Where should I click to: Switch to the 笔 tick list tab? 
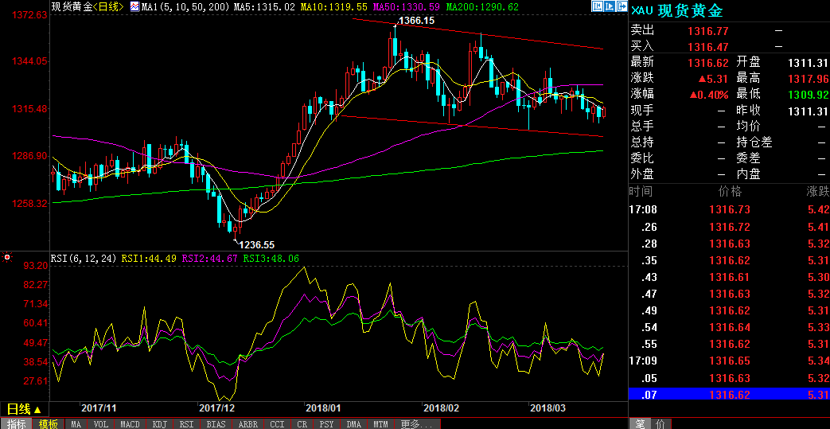(x=640, y=423)
